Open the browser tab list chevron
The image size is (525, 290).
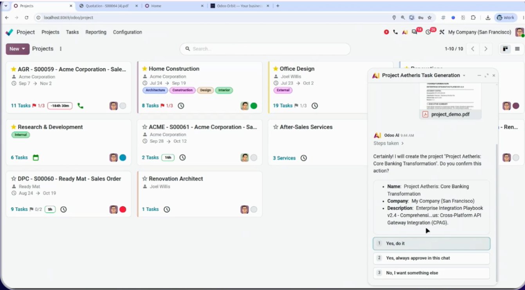tap(5, 6)
